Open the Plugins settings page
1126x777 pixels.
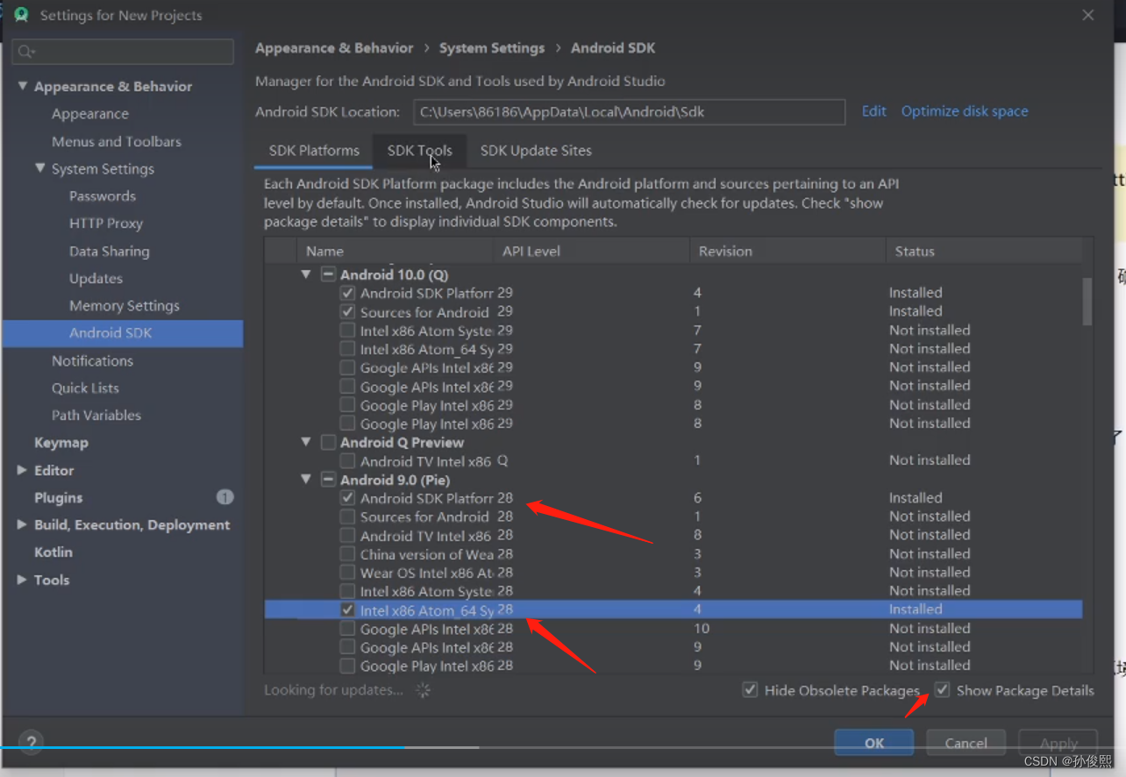pyautogui.click(x=59, y=497)
